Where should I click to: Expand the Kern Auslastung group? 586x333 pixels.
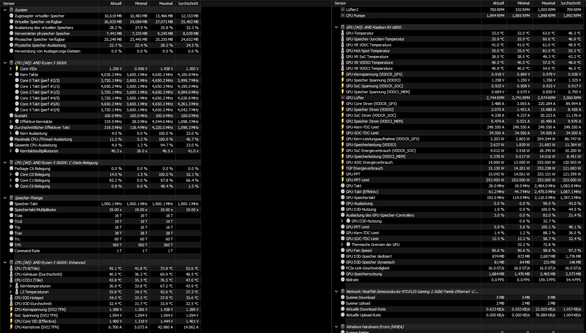point(10,133)
